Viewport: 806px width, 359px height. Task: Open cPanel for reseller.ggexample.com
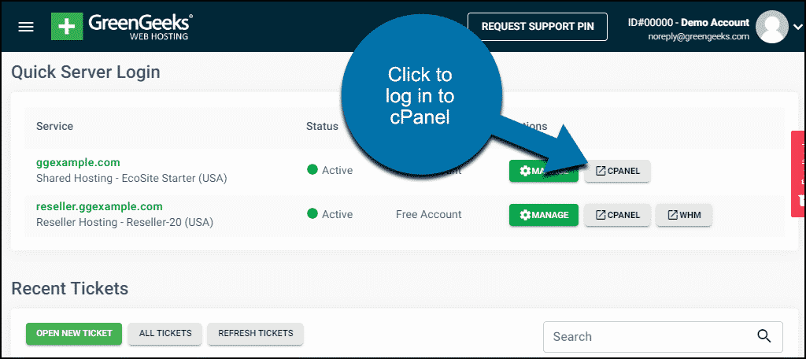click(617, 215)
